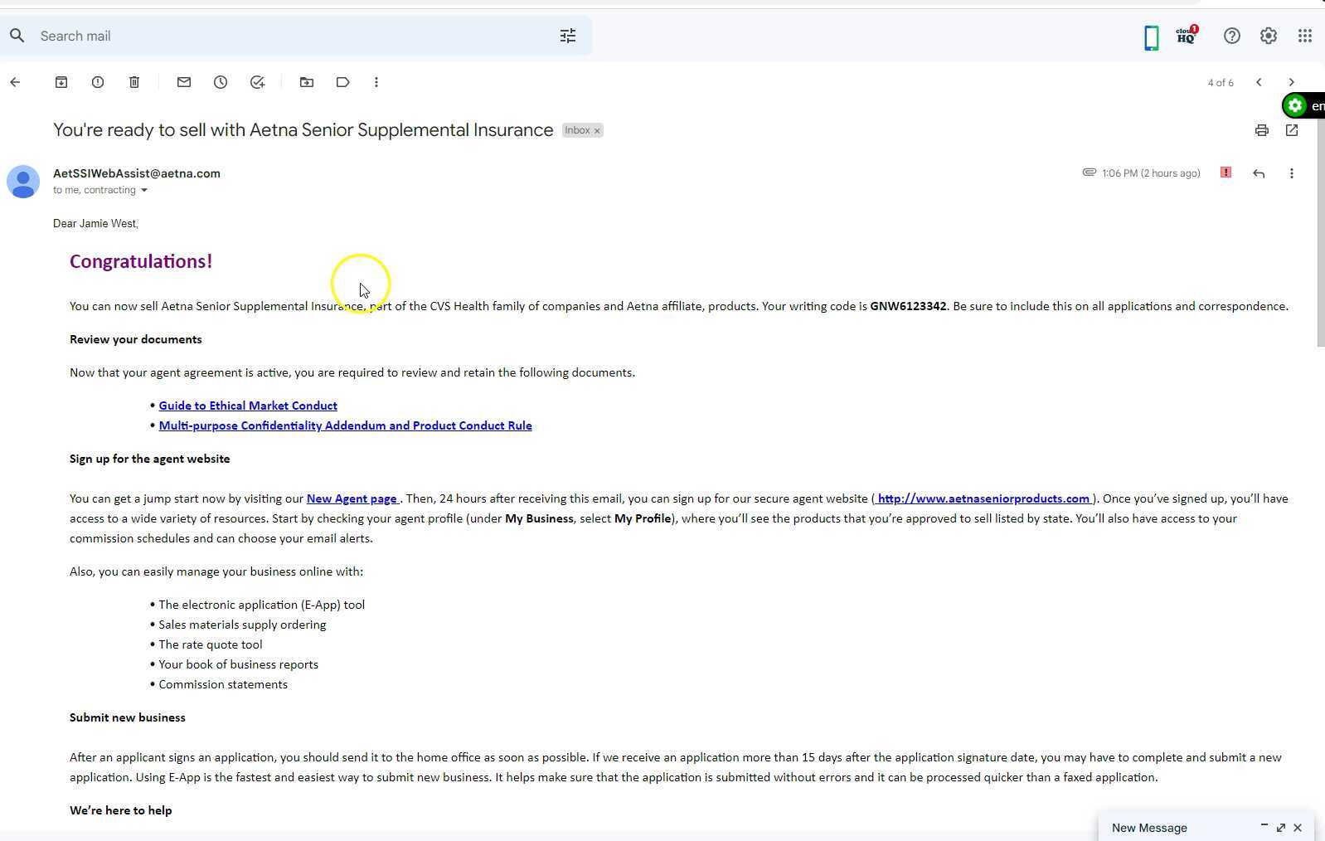Show search options filter

point(568,36)
